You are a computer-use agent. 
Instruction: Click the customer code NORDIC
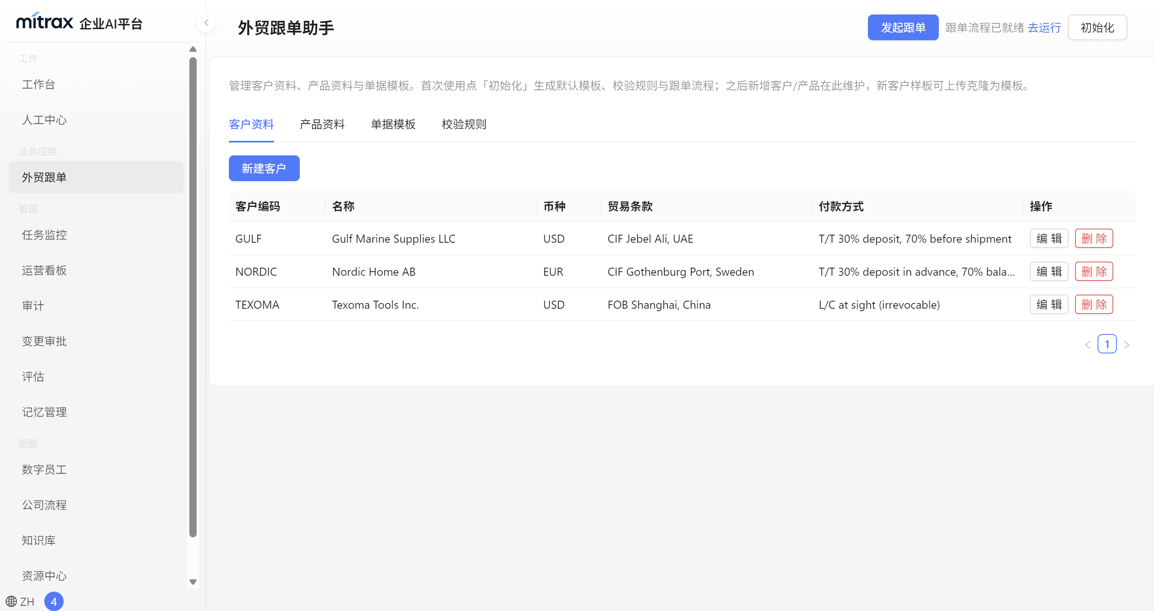click(x=256, y=272)
